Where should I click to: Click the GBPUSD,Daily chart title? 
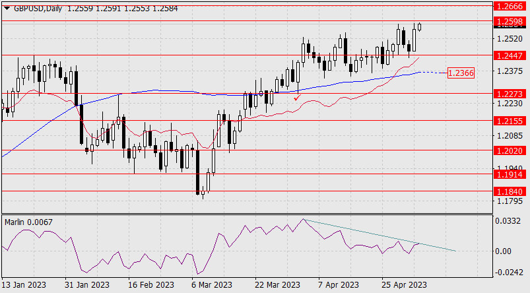tap(38, 9)
